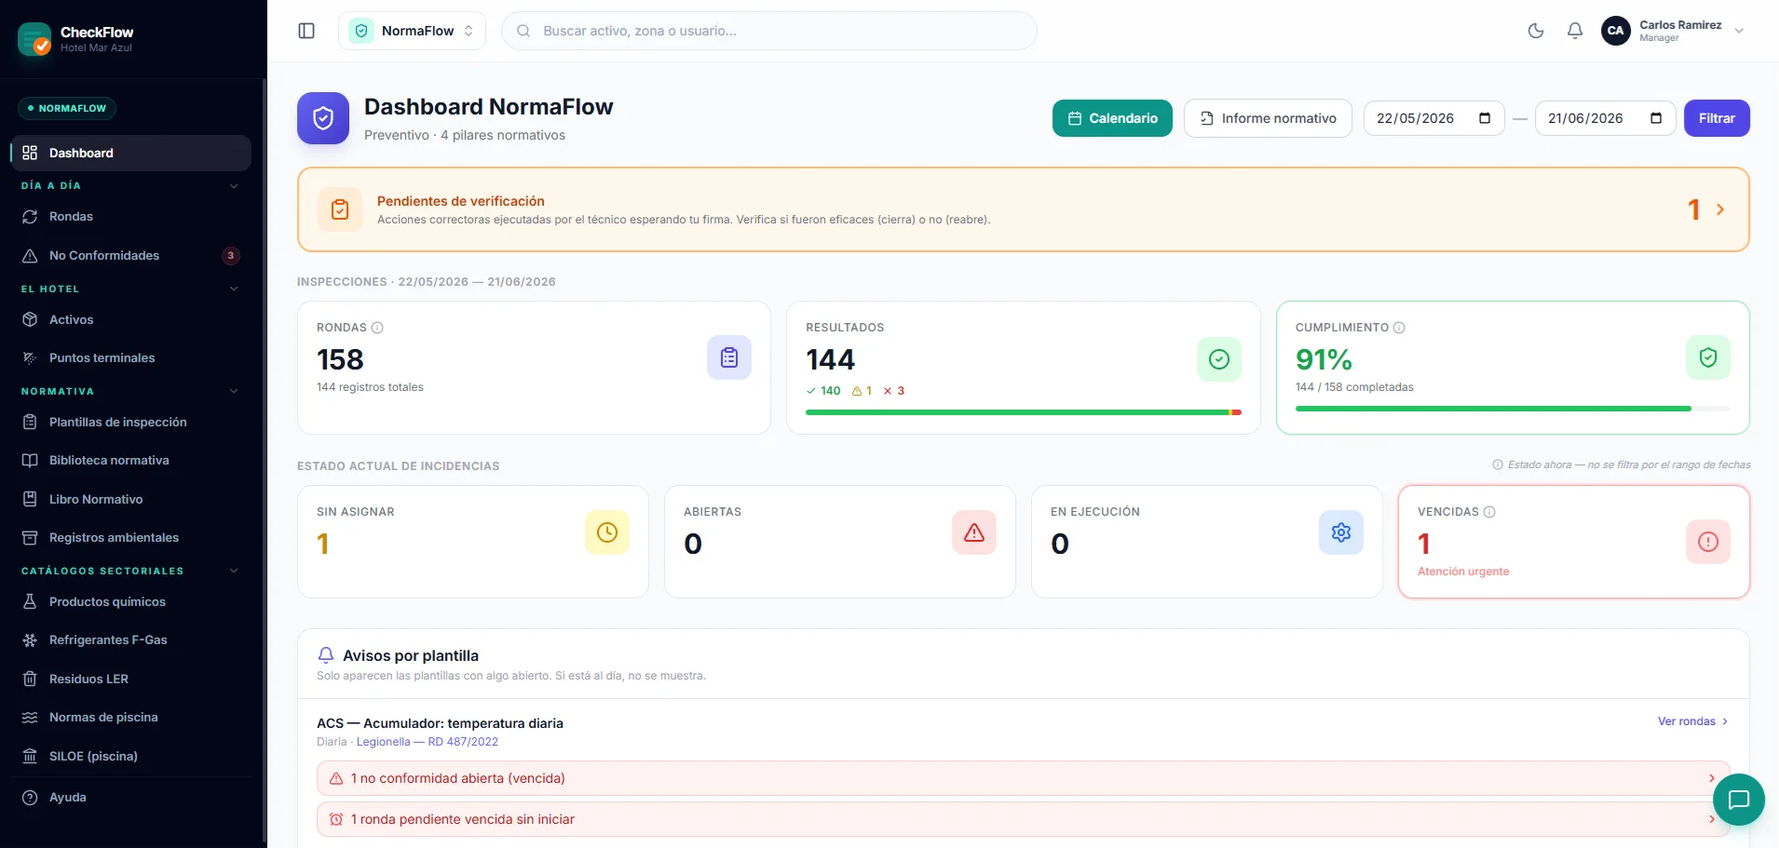Toggle the sidebar collapse icon
The height and width of the screenshot is (848, 1779).
coord(306,31)
